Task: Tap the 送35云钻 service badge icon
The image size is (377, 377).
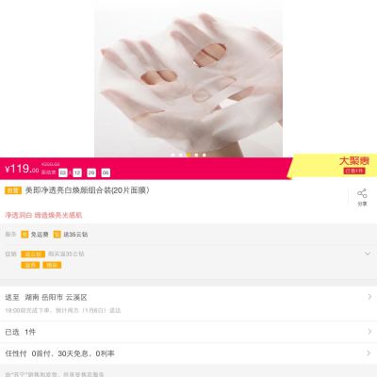Action: [x=57, y=235]
